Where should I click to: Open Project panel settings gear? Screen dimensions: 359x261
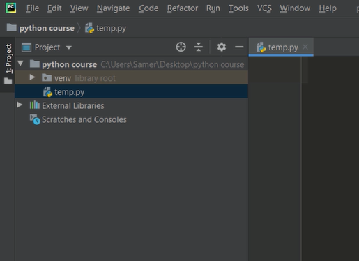[222, 47]
